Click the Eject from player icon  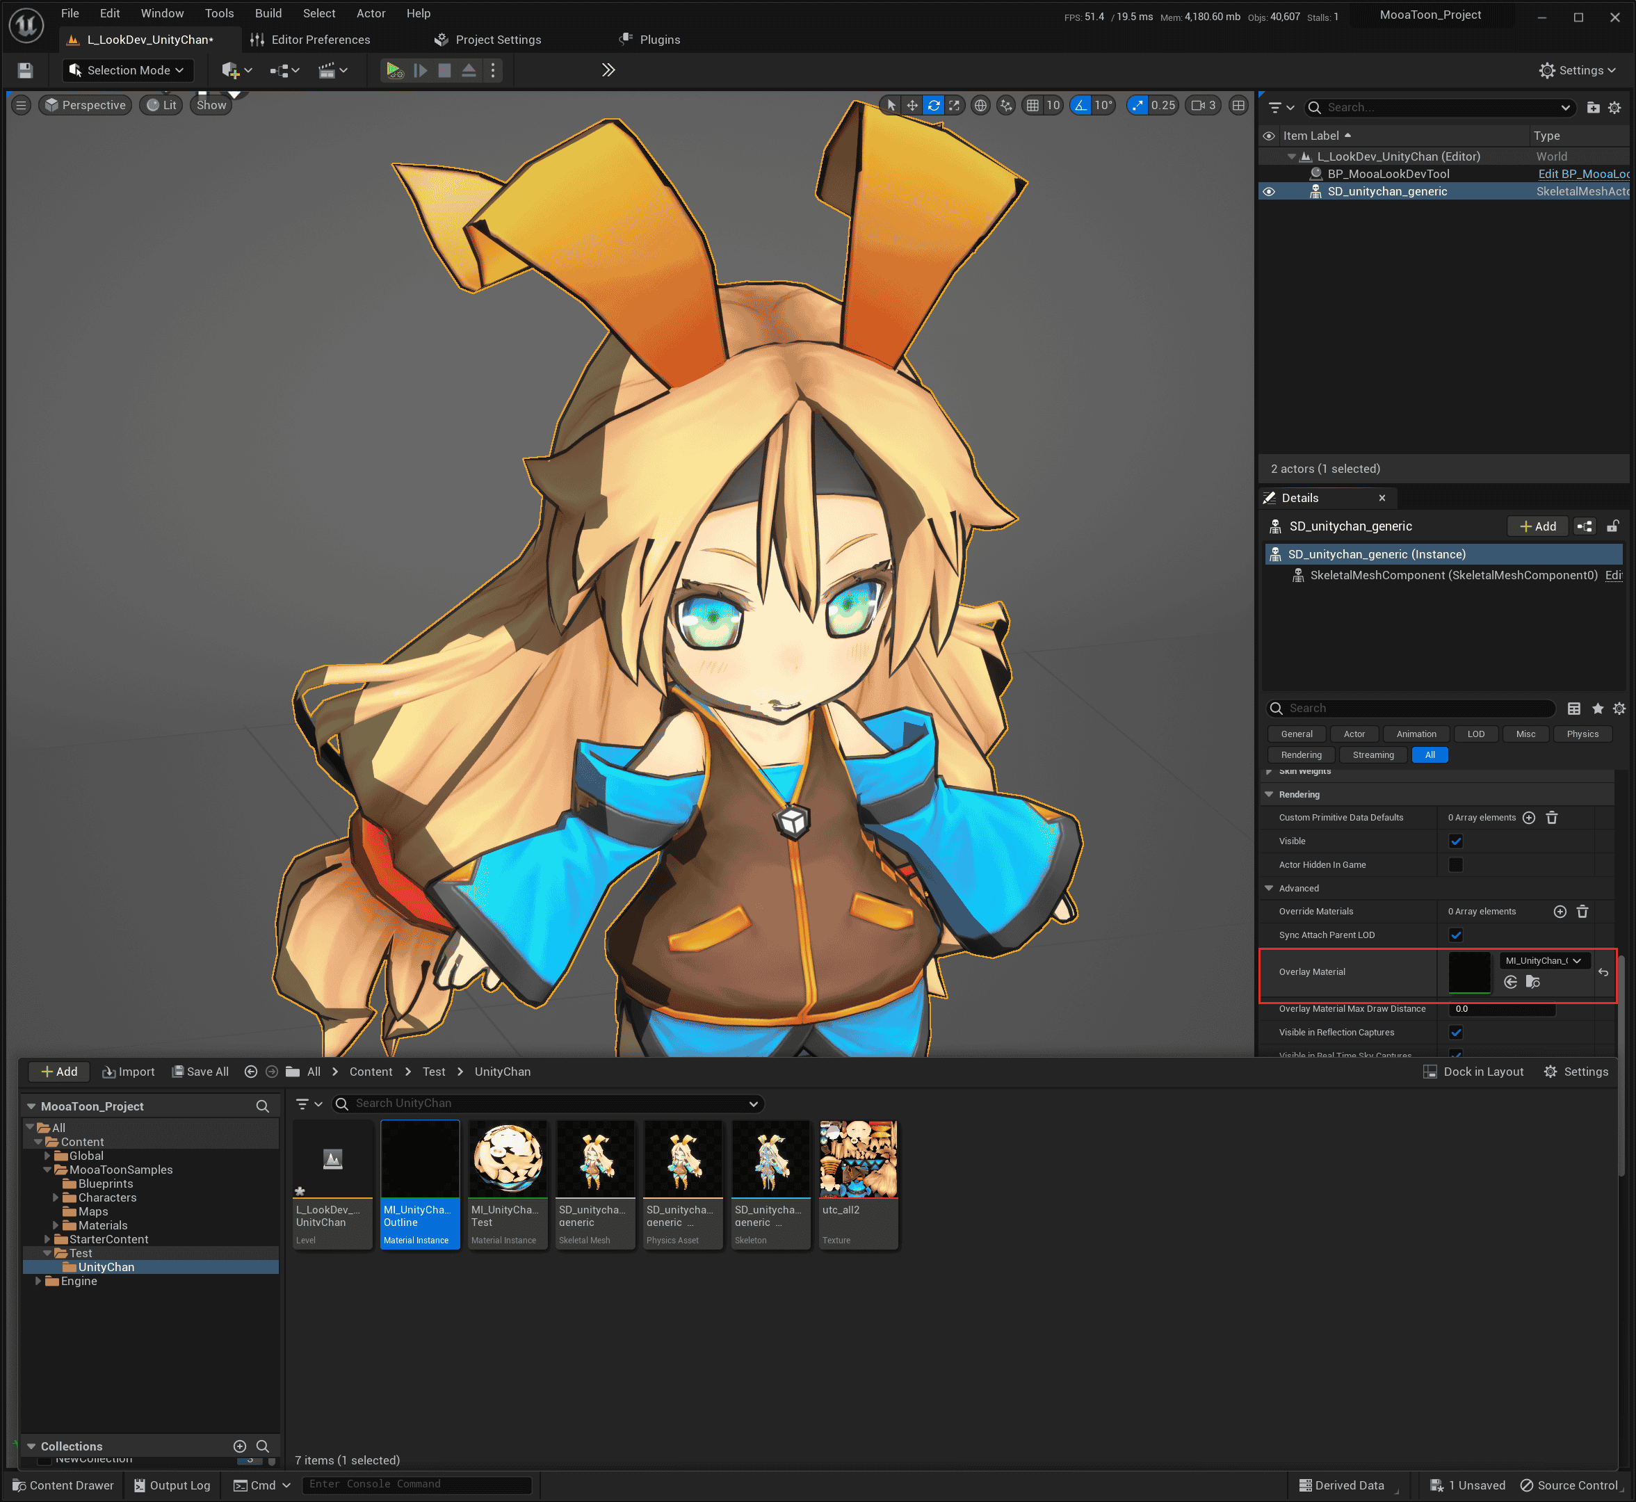(x=469, y=71)
